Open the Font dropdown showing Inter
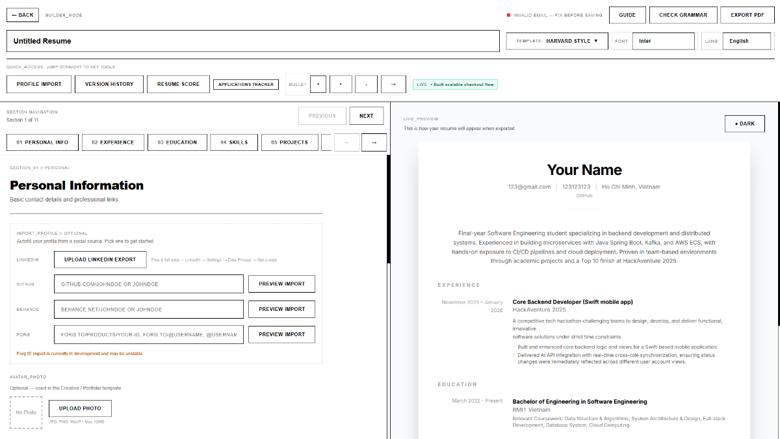780x439 pixels. (663, 41)
